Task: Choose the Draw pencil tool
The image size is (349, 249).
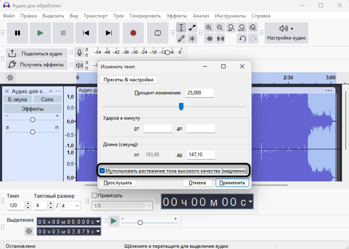Action: point(181,39)
